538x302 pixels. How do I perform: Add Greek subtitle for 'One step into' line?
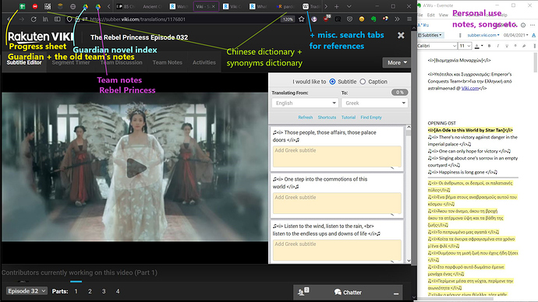[x=338, y=203]
